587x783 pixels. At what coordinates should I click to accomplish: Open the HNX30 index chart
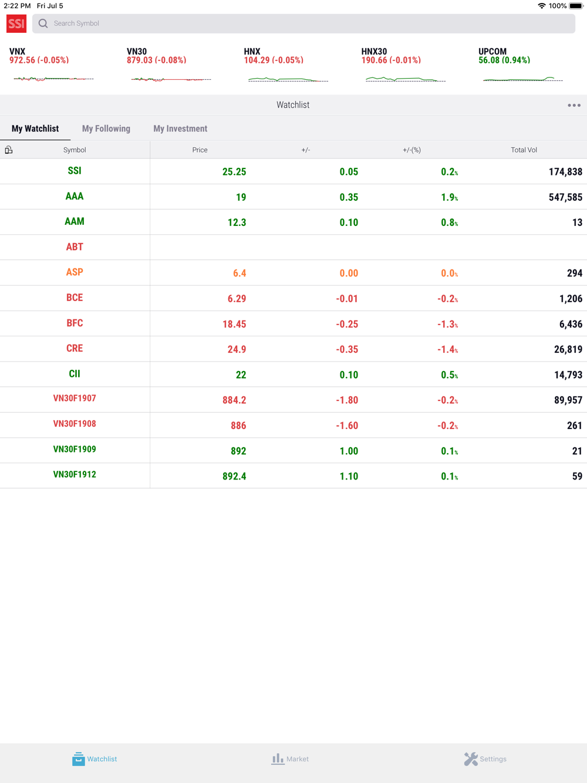(x=405, y=79)
